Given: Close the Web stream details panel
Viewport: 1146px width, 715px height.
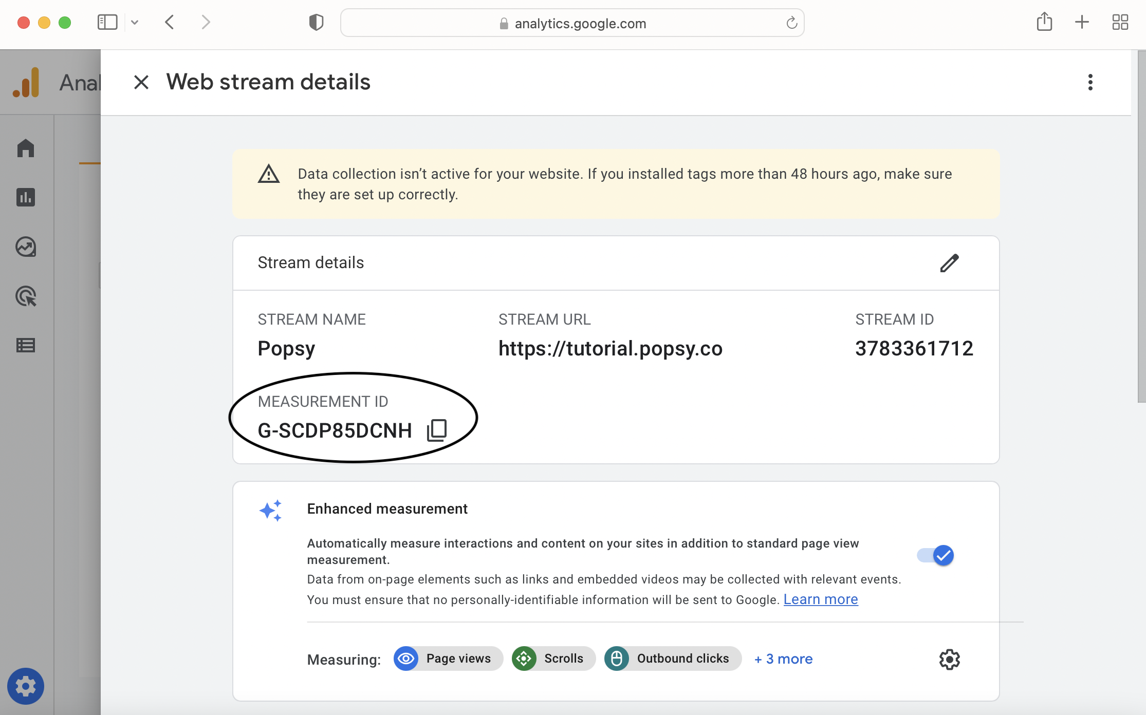Looking at the screenshot, I should pyautogui.click(x=141, y=82).
